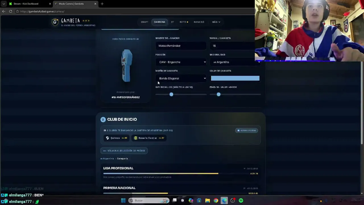Click the OVR Inicial slider handle

171,94
